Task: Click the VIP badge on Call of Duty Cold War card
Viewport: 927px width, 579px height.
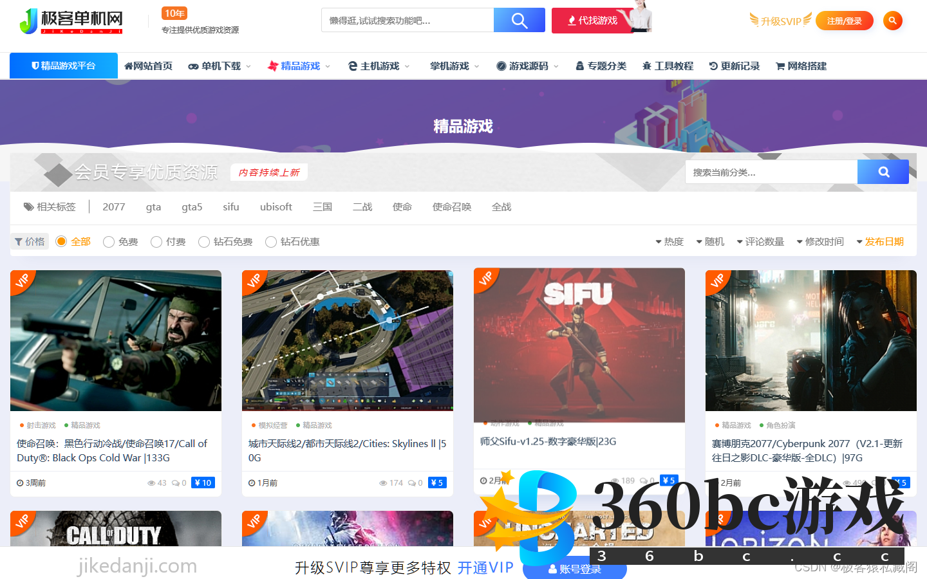Action: tap(23, 282)
